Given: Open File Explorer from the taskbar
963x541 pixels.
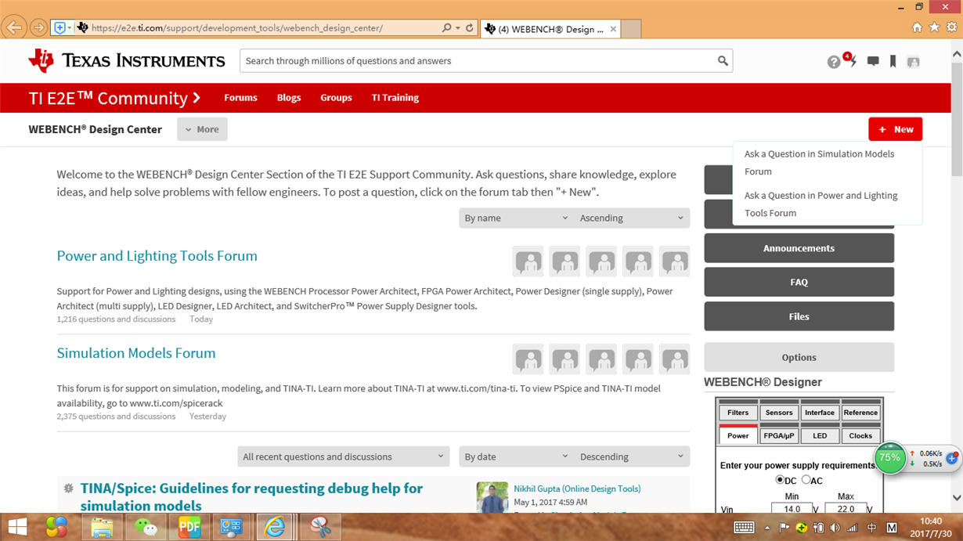Looking at the screenshot, I should (x=102, y=527).
